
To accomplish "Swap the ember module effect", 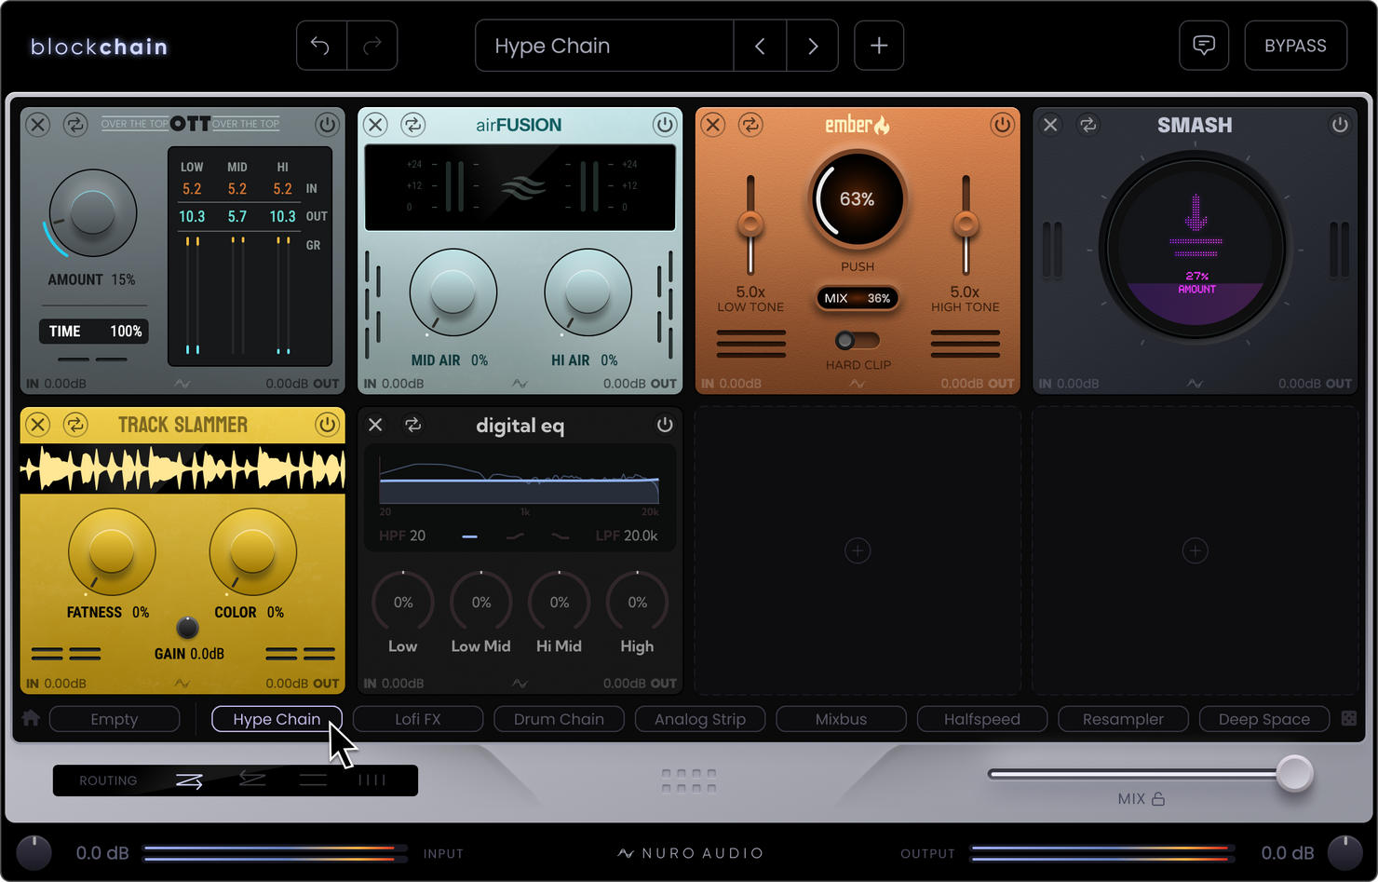I will pyautogui.click(x=751, y=124).
